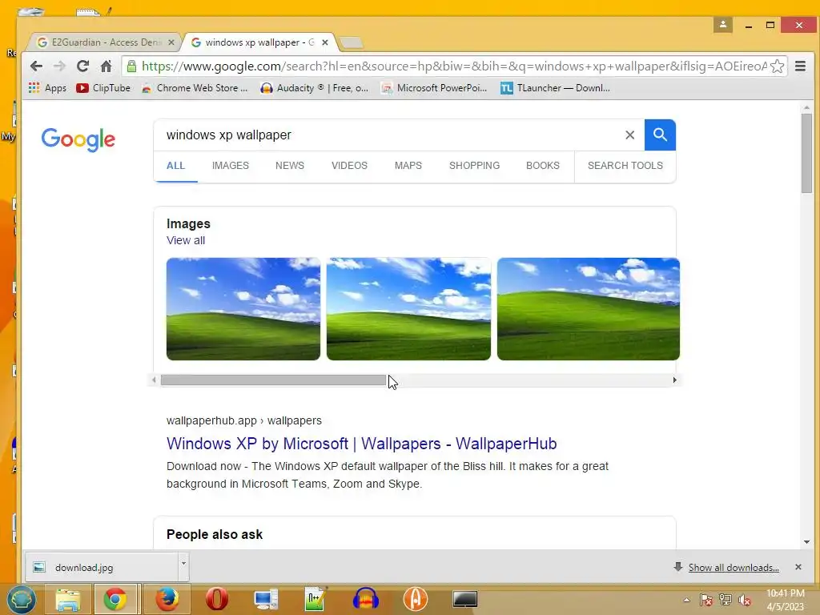Click the image carousel right scroll arrow
Screen dimensions: 820x615
tap(674, 380)
